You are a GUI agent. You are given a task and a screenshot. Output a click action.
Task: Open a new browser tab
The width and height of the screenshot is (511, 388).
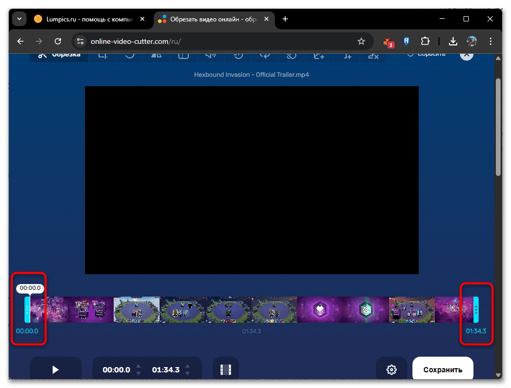285,19
